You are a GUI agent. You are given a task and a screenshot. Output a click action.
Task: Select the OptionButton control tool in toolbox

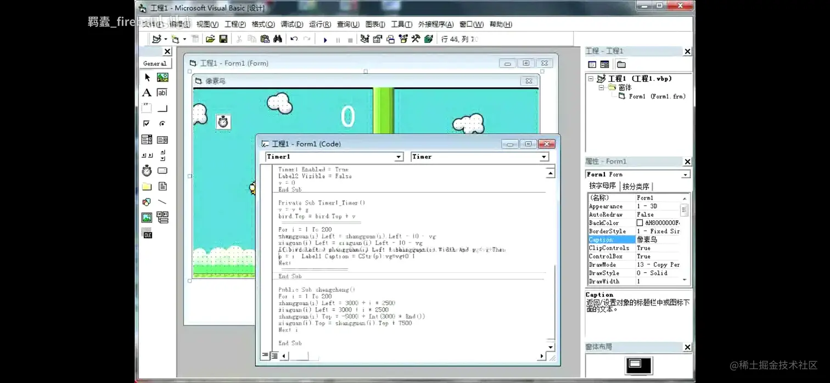(x=162, y=124)
